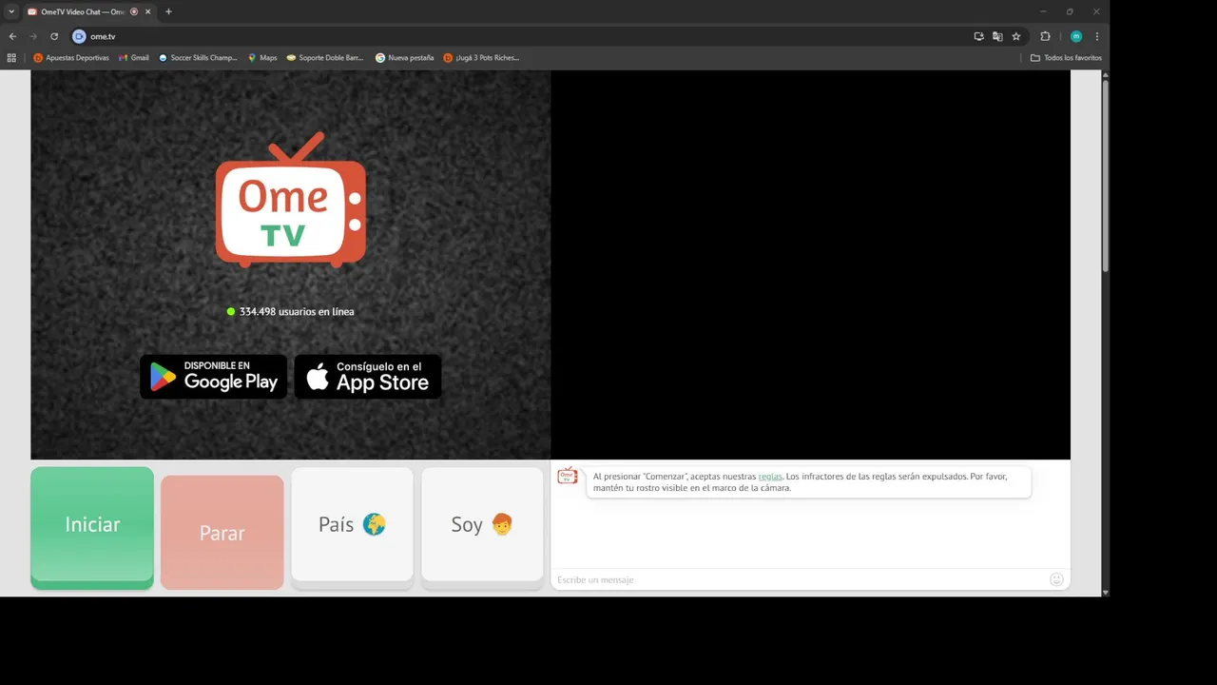The width and height of the screenshot is (1217, 685).
Task: Open the Chrome three-dot menu
Action: click(x=1097, y=36)
